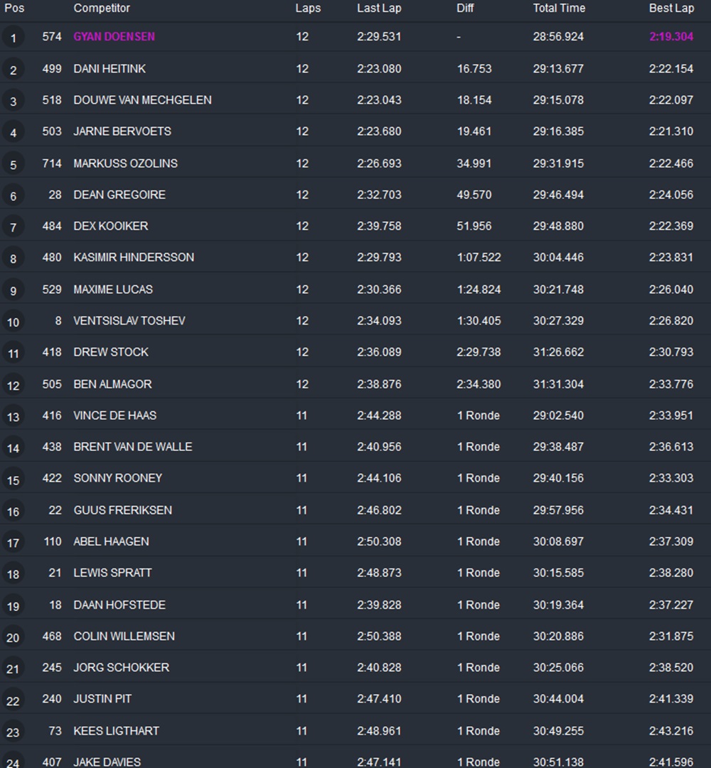711x768 pixels.
Task: Click the Laps column header
Action: coord(308,9)
